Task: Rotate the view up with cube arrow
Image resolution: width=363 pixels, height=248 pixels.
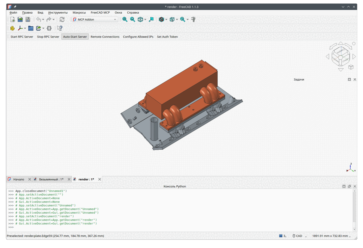Action: (x=341, y=43)
